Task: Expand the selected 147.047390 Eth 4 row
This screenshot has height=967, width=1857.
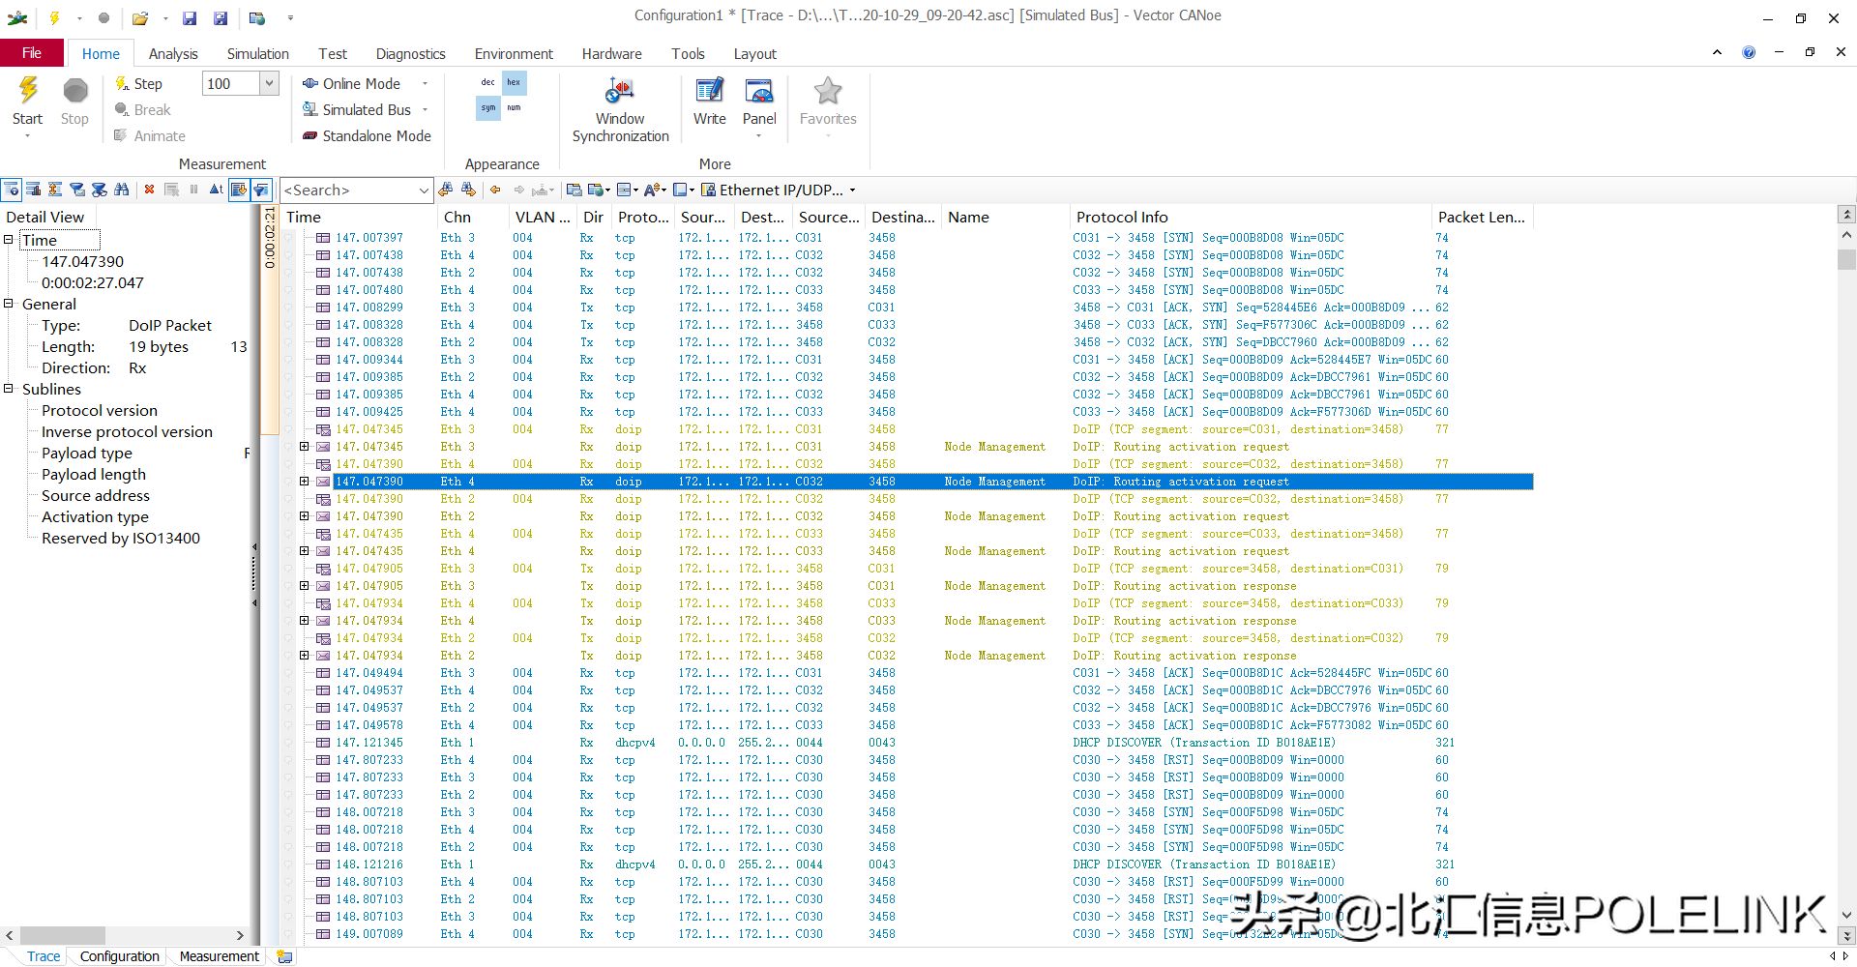Action: [304, 482]
